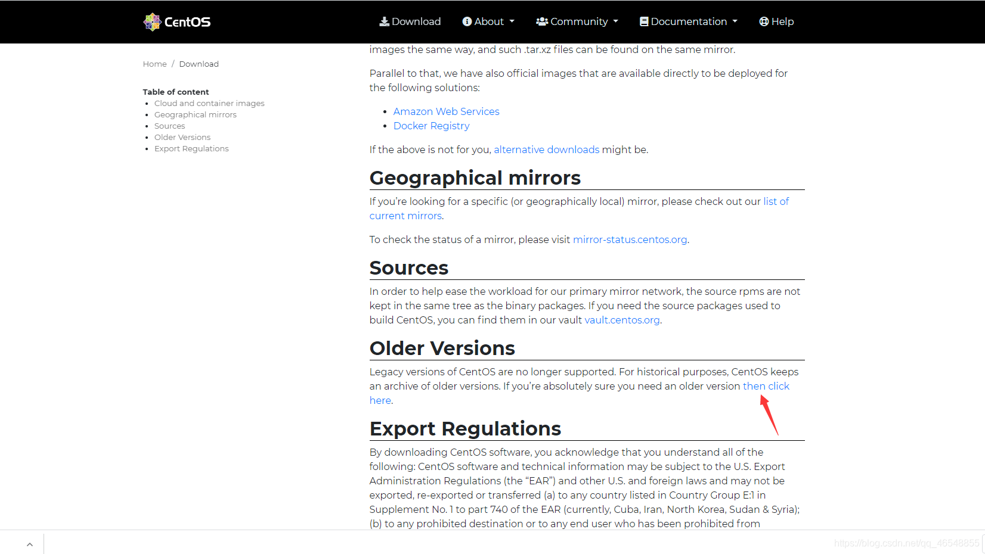Click the Help lifebuoy icon

pos(764,21)
